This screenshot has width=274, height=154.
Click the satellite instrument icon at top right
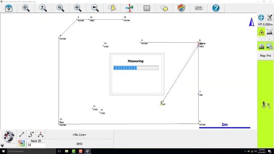(x=270, y=18)
